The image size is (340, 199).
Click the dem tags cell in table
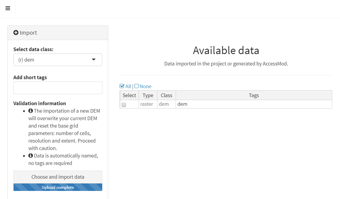(x=254, y=104)
